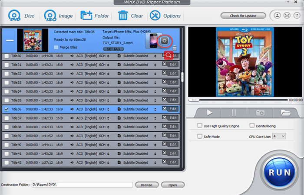Click the mail envelope icon

coord(287,16)
